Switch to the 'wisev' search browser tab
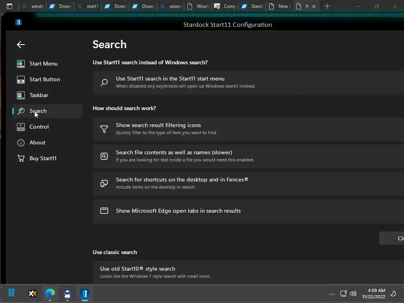 click(171, 6)
